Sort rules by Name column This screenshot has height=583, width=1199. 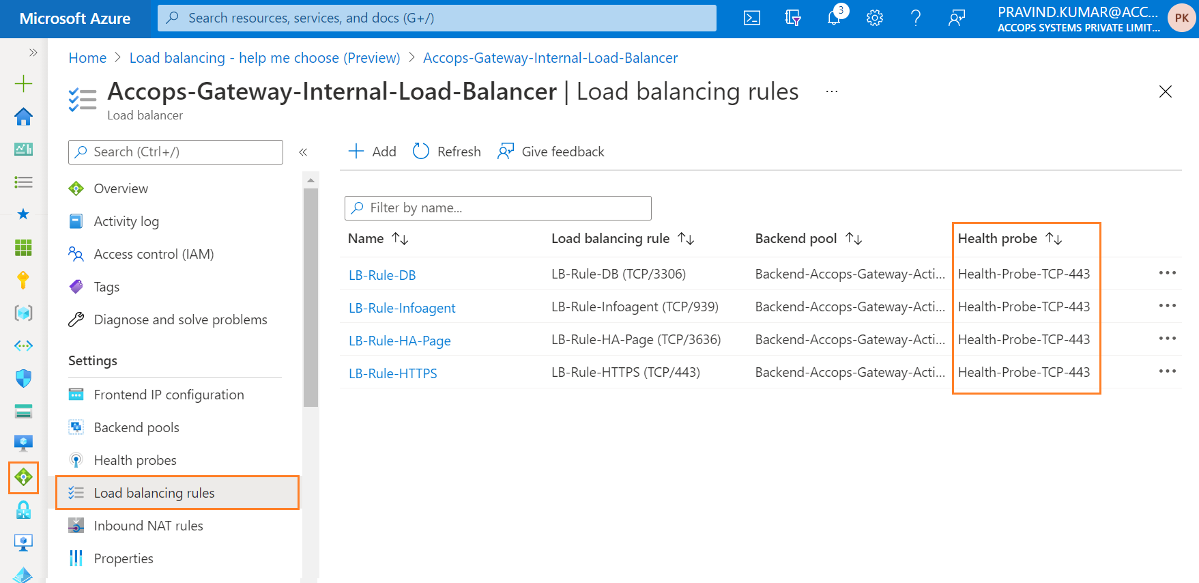(x=378, y=238)
